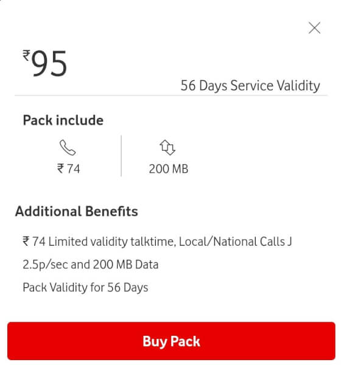Select the ₹95 pack price
This screenshot has height=365, width=341.
pyautogui.click(x=45, y=63)
